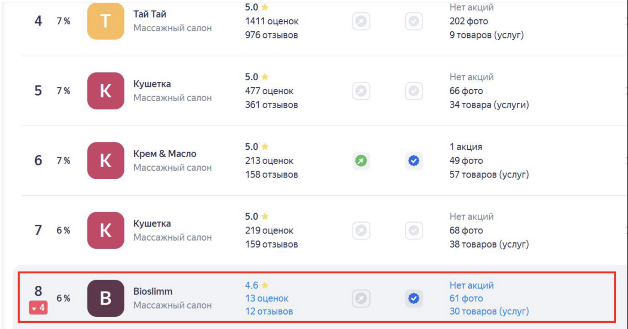
Task: Click the Тай Тай salon name
Action: pyautogui.click(x=150, y=14)
